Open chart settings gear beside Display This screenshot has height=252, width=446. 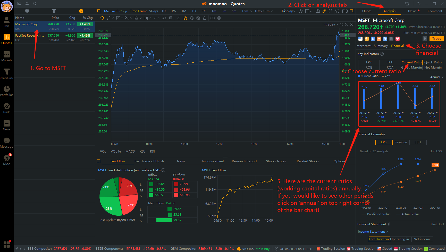pyautogui.click(x=300, y=11)
